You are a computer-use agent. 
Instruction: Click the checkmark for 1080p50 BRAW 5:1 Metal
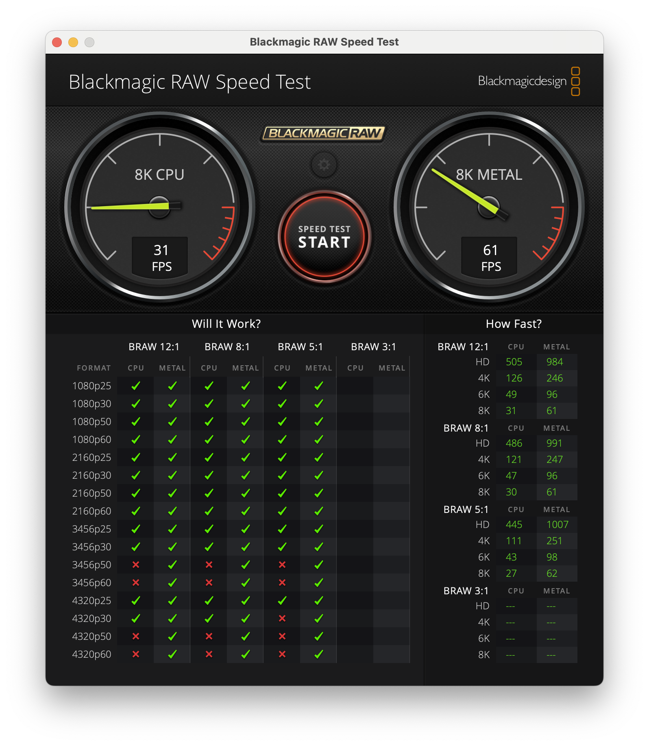coord(319,421)
